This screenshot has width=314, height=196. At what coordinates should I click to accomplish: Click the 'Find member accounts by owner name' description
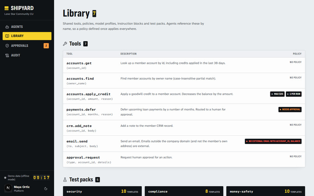[168, 79]
